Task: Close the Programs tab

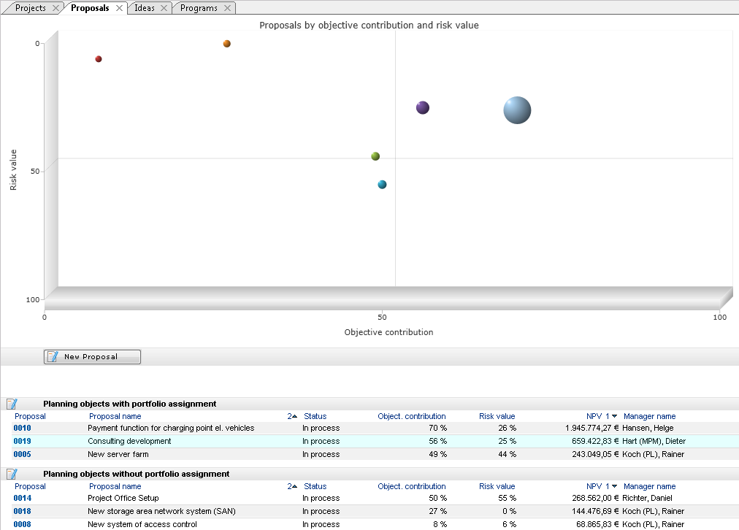Action: point(227,8)
